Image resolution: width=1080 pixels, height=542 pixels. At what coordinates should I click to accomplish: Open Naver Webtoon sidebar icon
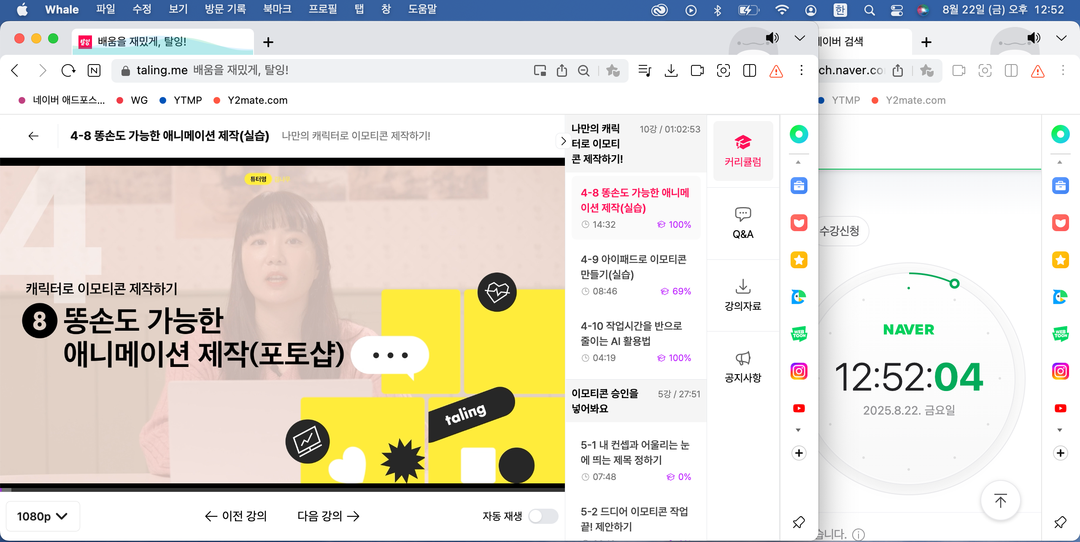point(799,334)
